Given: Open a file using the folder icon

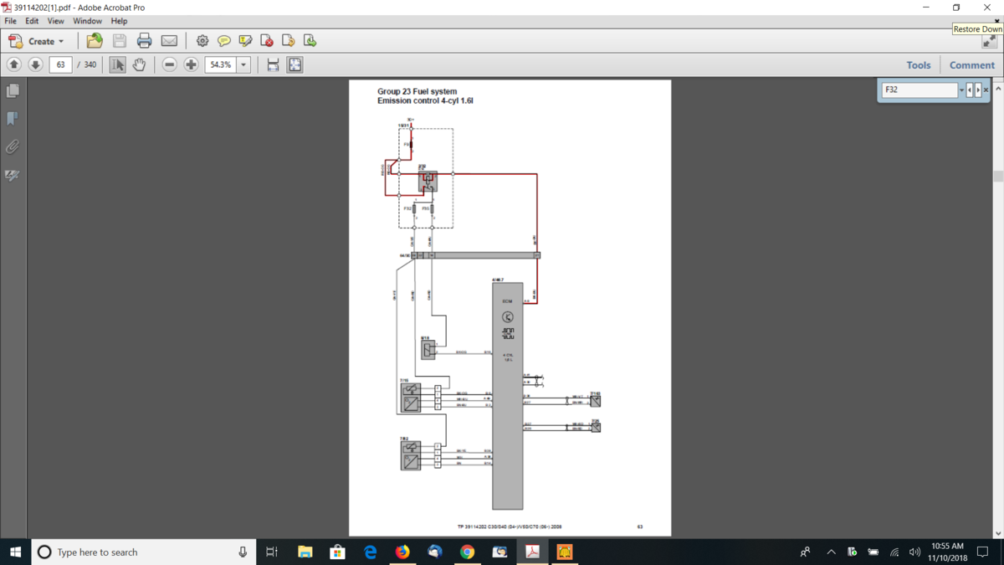Looking at the screenshot, I should (x=95, y=41).
